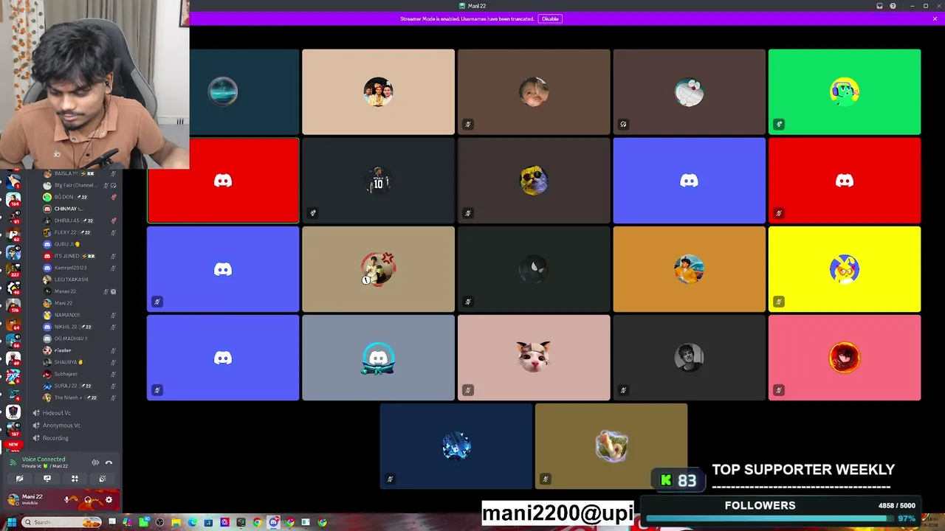Focus the cat avatar video tile
Viewport: 945px width, 531px height.
click(x=534, y=358)
